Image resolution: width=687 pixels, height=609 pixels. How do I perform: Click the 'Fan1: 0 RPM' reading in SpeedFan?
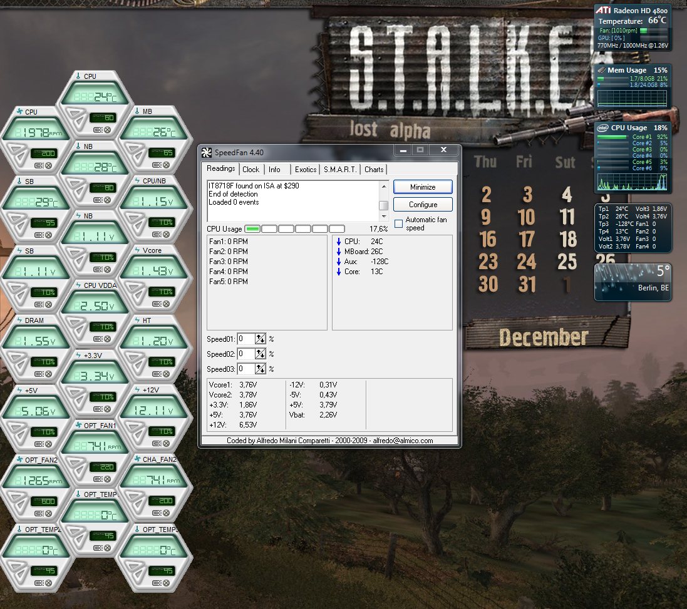pos(229,241)
